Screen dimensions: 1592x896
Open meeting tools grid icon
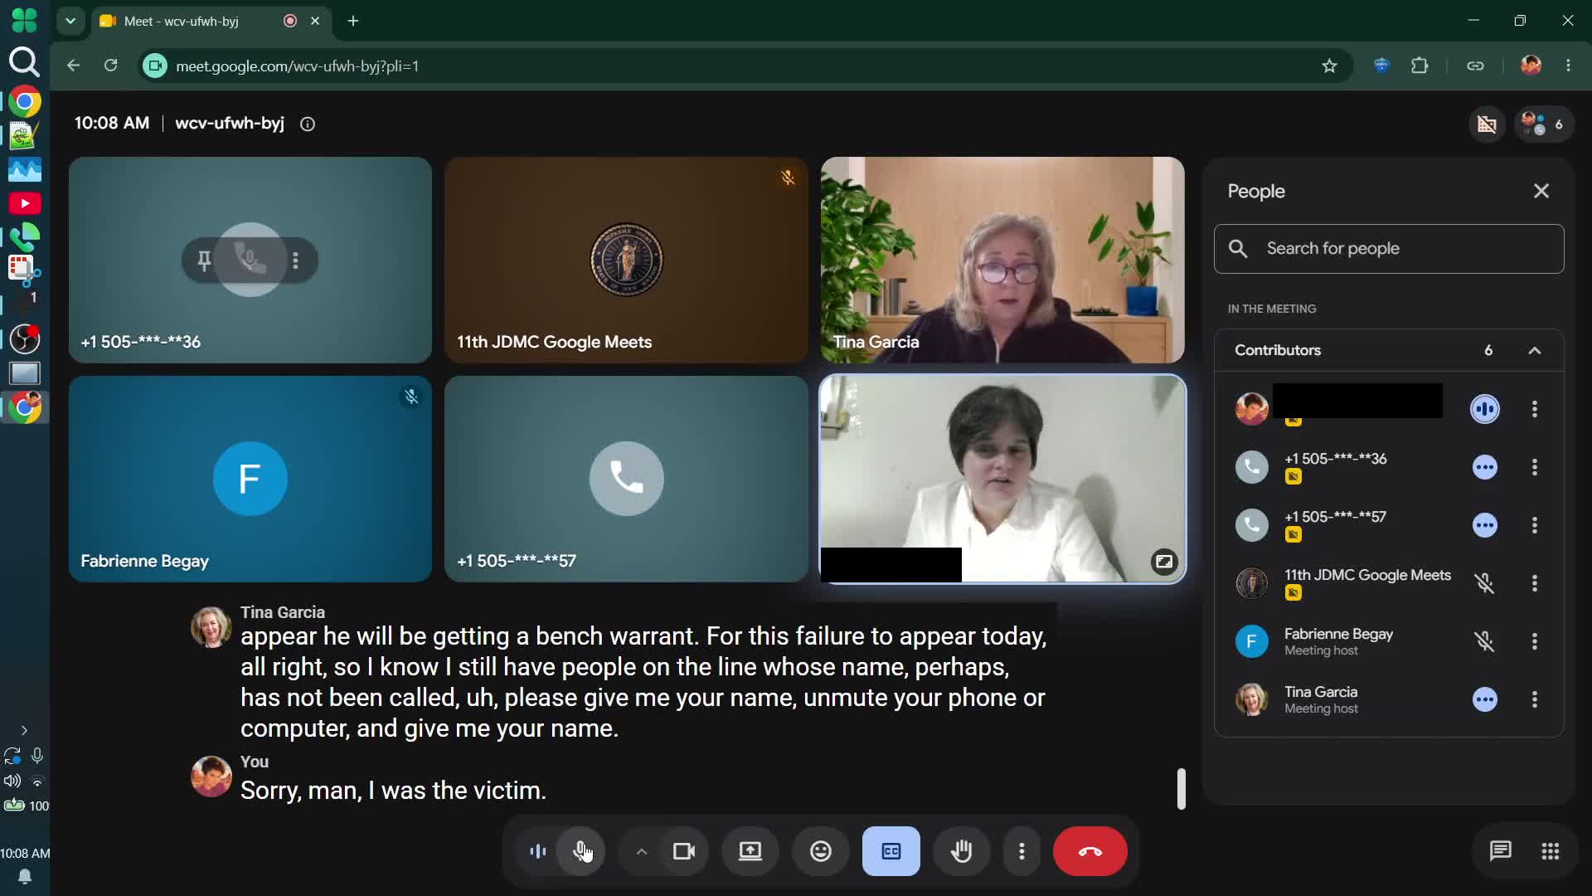point(1550,851)
